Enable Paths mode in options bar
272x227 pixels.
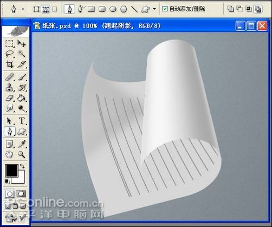click(46, 9)
